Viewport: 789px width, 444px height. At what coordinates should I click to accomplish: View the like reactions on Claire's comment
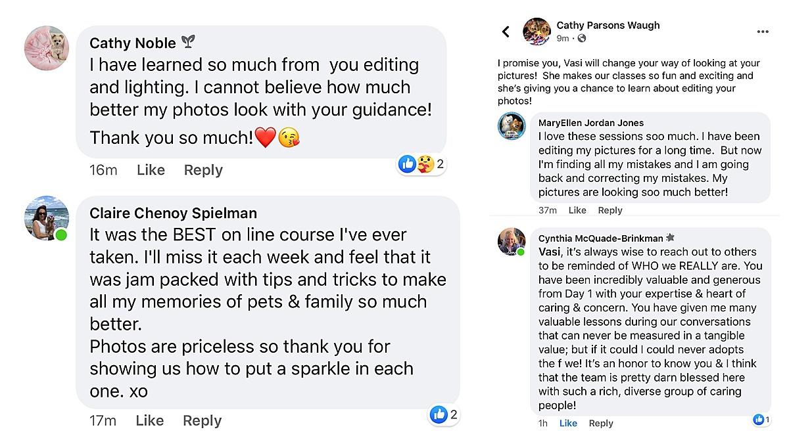[444, 414]
